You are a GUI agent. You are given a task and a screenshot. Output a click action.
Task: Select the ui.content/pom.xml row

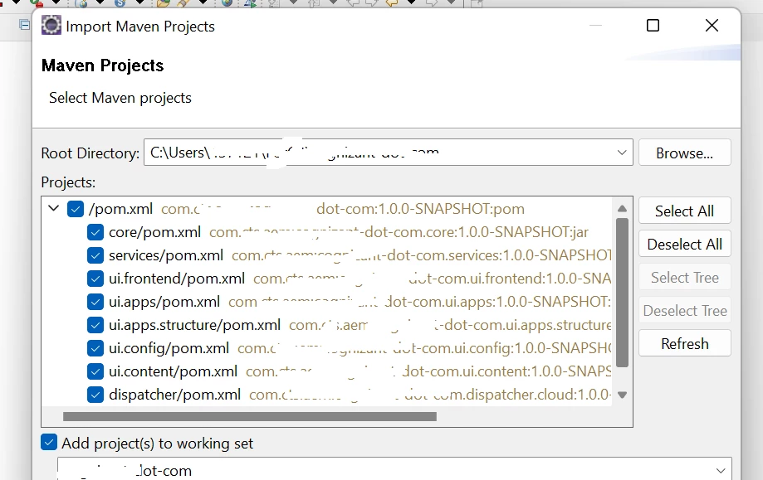(x=359, y=371)
